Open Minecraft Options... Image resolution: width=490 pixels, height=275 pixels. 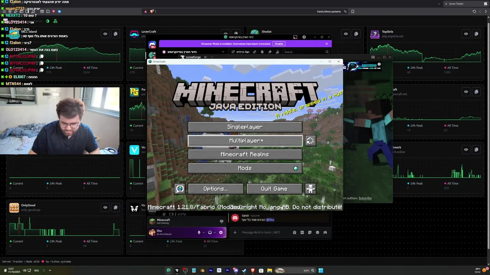click(216, 189)
